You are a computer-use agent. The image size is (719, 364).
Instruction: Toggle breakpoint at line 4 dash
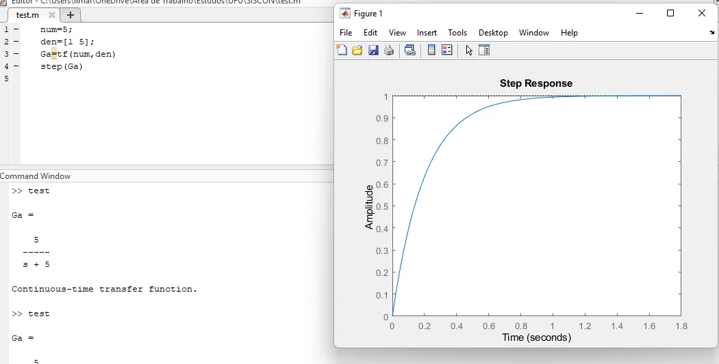tap(16, 66)
